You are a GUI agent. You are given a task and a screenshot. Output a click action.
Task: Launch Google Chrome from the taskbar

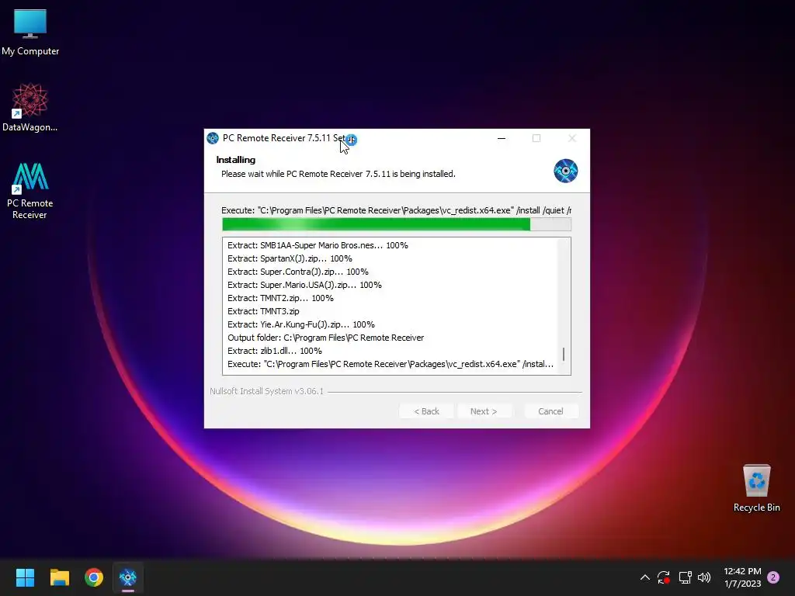94,577
